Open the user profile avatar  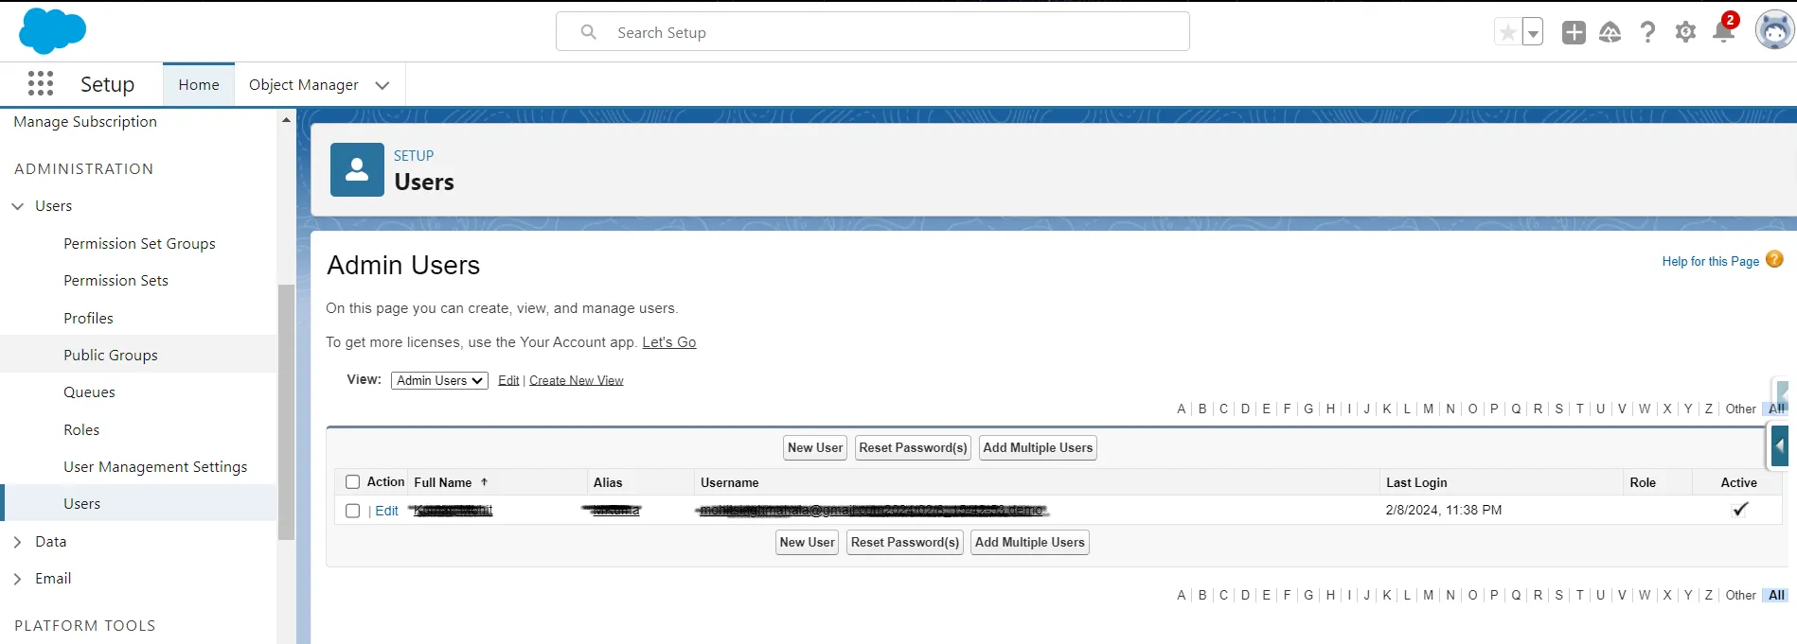(1774, 31)
